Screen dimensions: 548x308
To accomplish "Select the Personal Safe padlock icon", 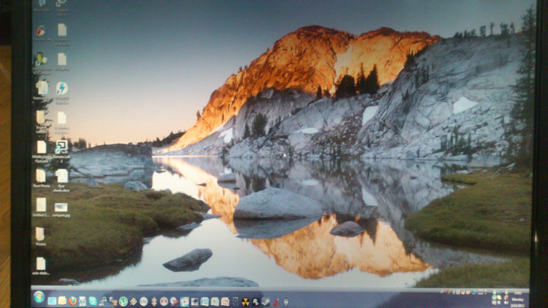I will coord(42,33).
